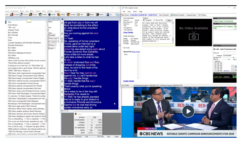The width and height of the screenshot is (242, 143).
Task: Open the Move menu in Eclipse
Action: (22, 11)
